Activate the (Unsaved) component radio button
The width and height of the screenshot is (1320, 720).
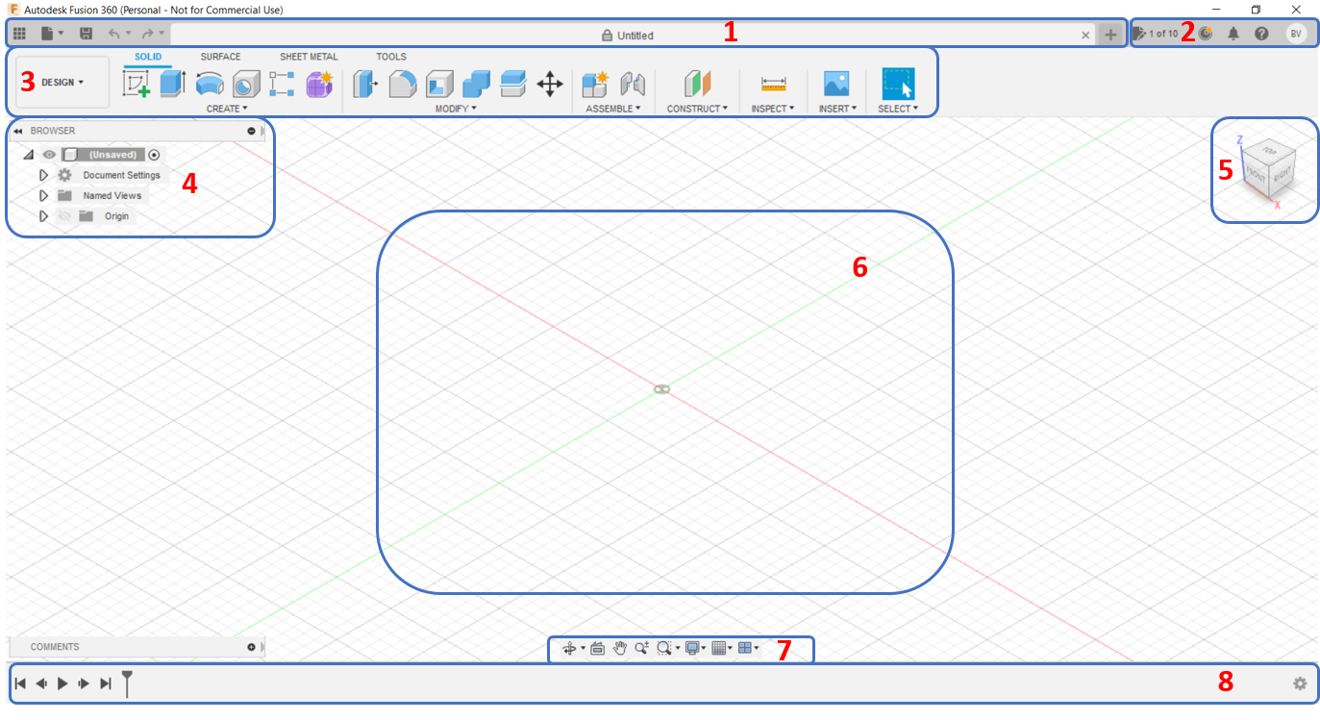(x=154, y=154)
